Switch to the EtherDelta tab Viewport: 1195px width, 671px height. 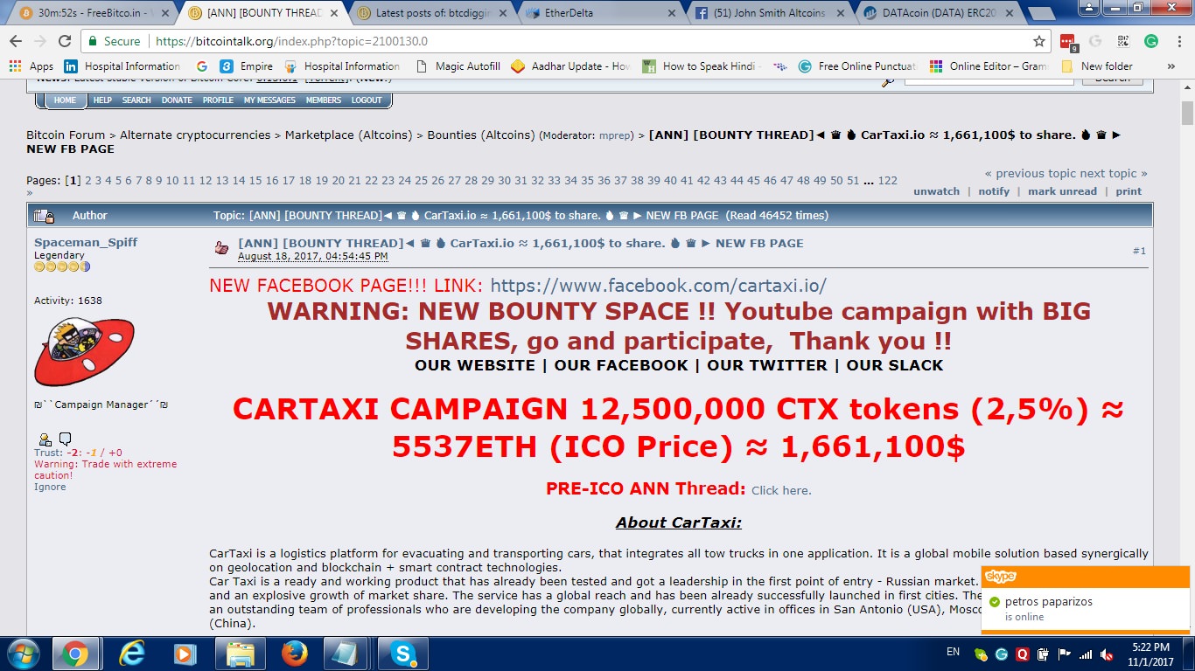tap(599, 13)
